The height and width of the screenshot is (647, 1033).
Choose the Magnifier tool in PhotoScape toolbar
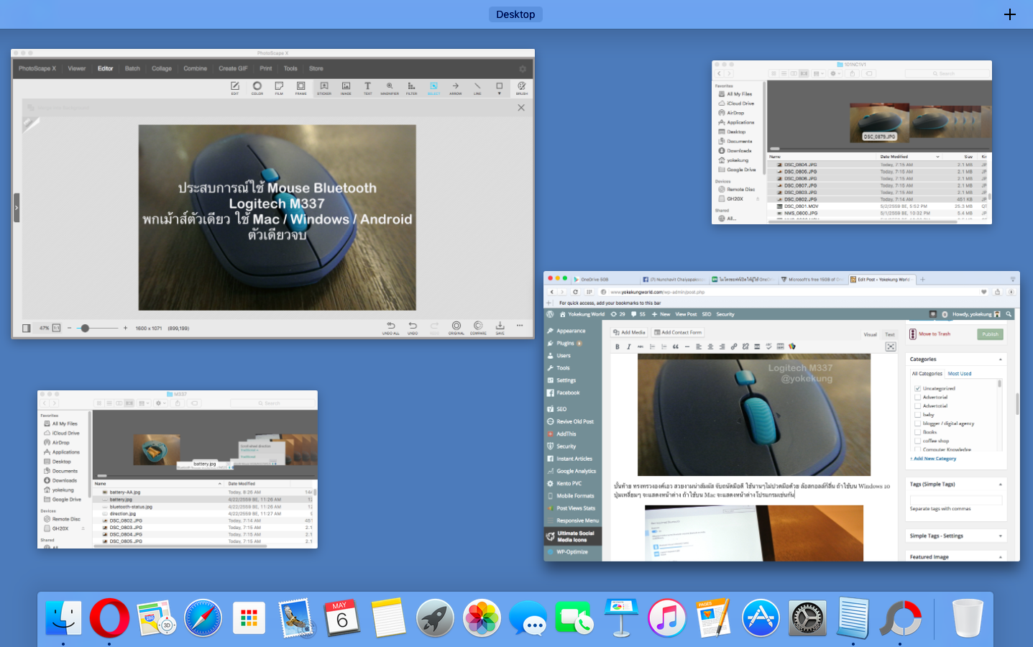point(390,88)
